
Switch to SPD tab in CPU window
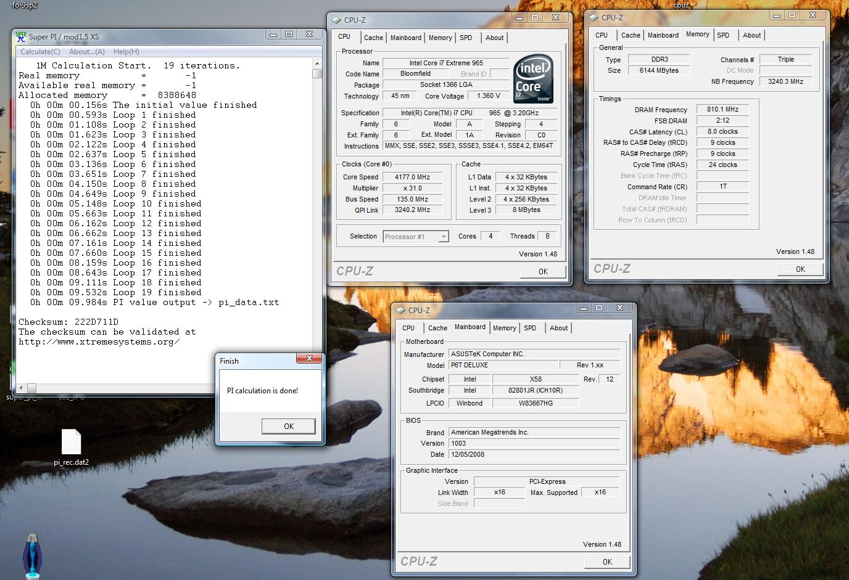466,38
